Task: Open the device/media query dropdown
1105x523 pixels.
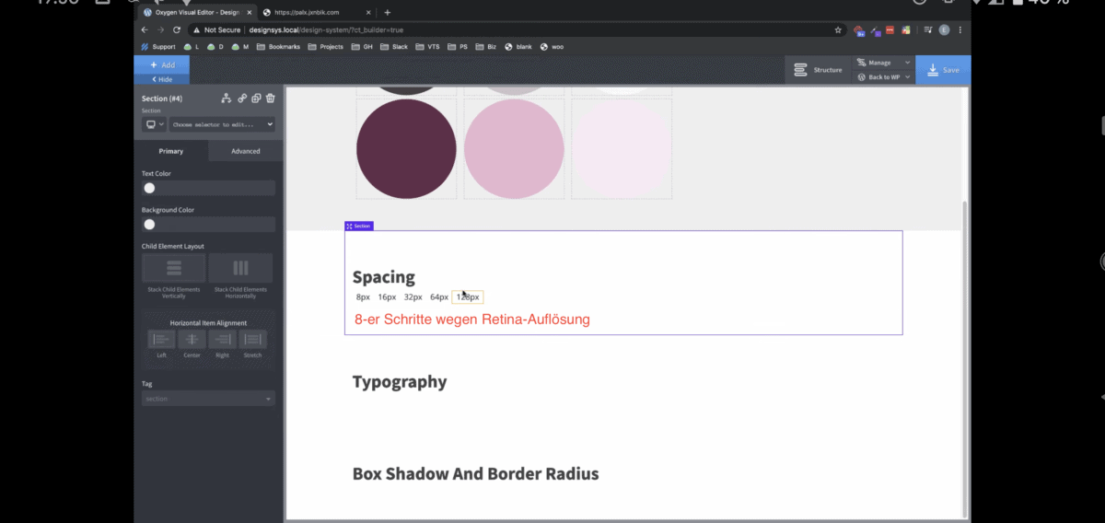Action: tap(154, 124)
